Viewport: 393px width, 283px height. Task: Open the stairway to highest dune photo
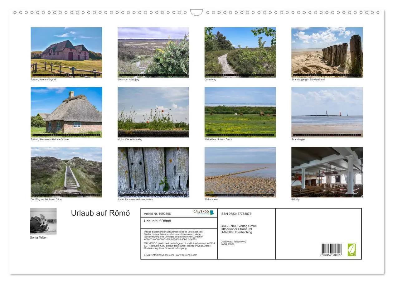[66, 172]
